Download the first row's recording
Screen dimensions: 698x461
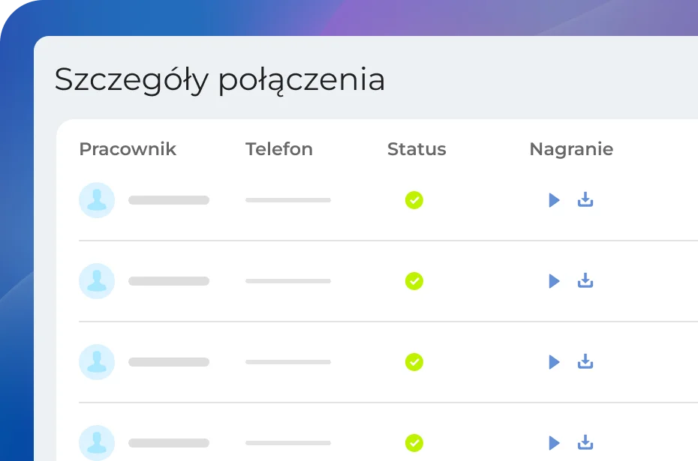585,199
